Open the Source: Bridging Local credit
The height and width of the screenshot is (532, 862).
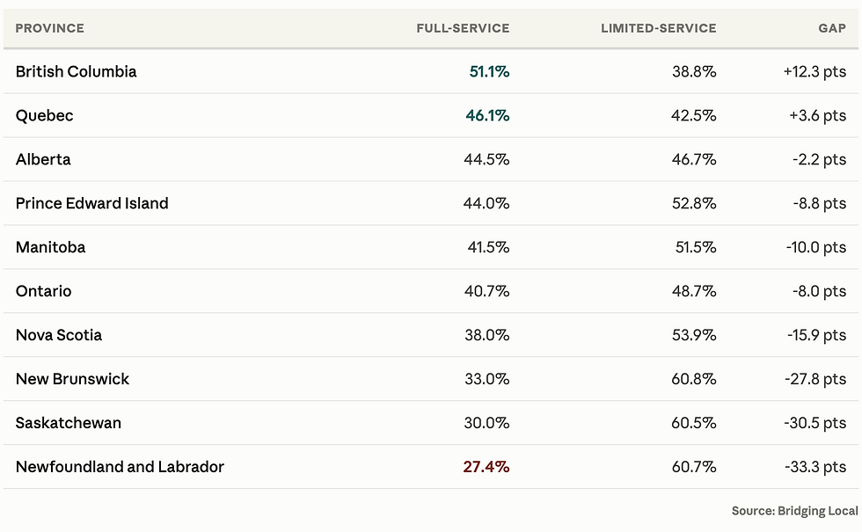(794, 511)
